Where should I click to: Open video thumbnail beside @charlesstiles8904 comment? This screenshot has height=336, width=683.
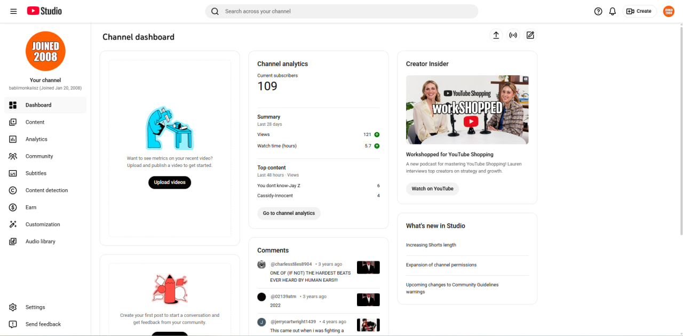(368, 267)
